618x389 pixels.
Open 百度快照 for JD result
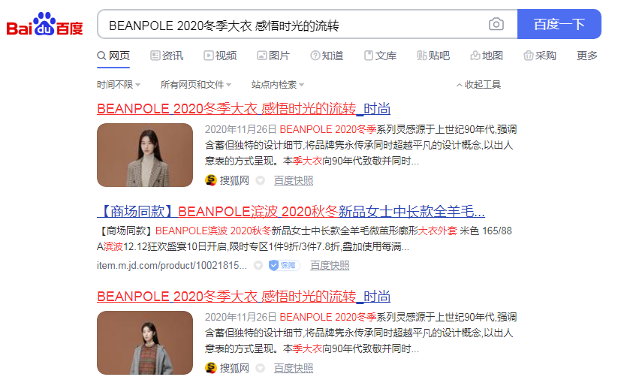click(330, 265)
